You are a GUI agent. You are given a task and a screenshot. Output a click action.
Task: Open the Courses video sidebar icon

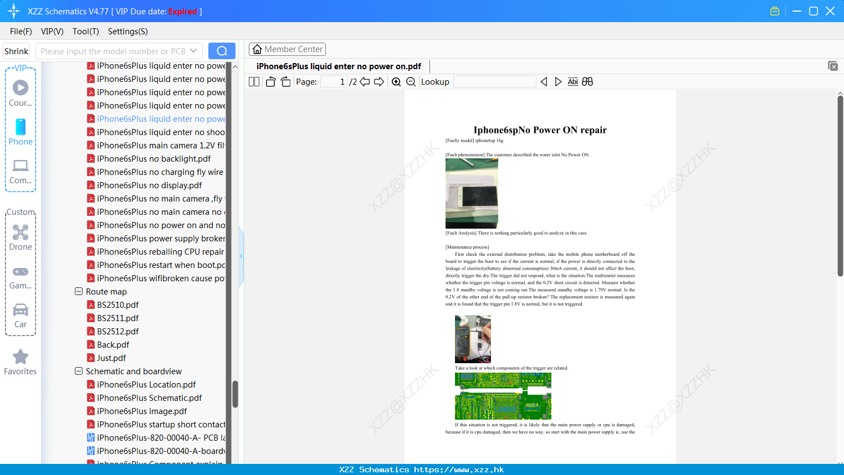pyautogui.click(x=21, y=87)
